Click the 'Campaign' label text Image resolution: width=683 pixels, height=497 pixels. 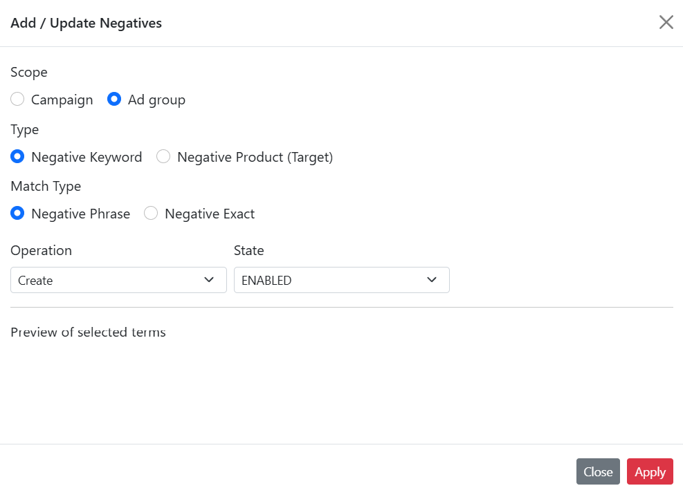pyautogui.click(x=62, y=100)
